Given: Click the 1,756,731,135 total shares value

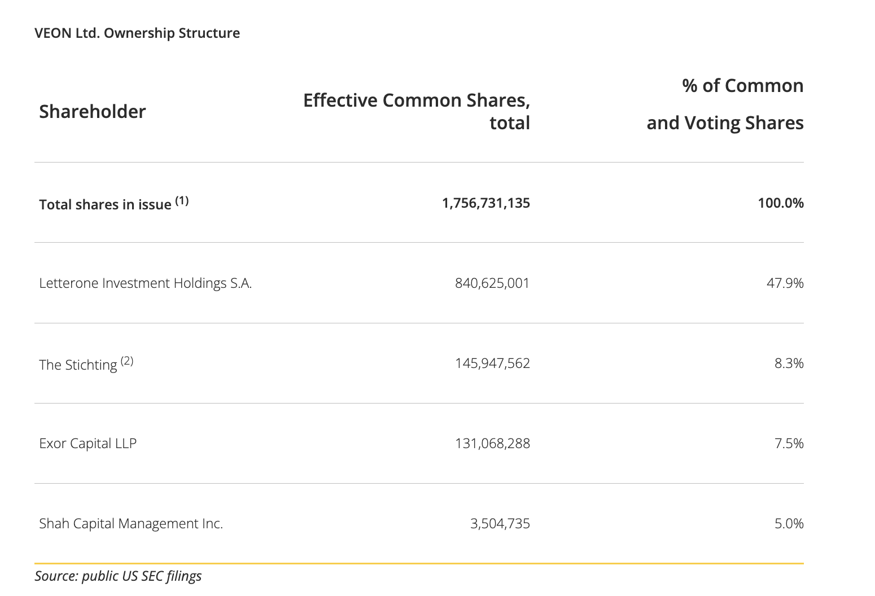Looking at the screenshot, I should coord(485,203).
